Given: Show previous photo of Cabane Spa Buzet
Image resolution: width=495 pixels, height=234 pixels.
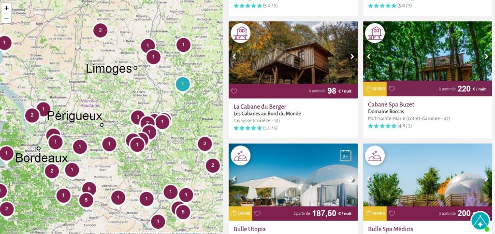Looking at the screenshot, I should coord(369,57).
